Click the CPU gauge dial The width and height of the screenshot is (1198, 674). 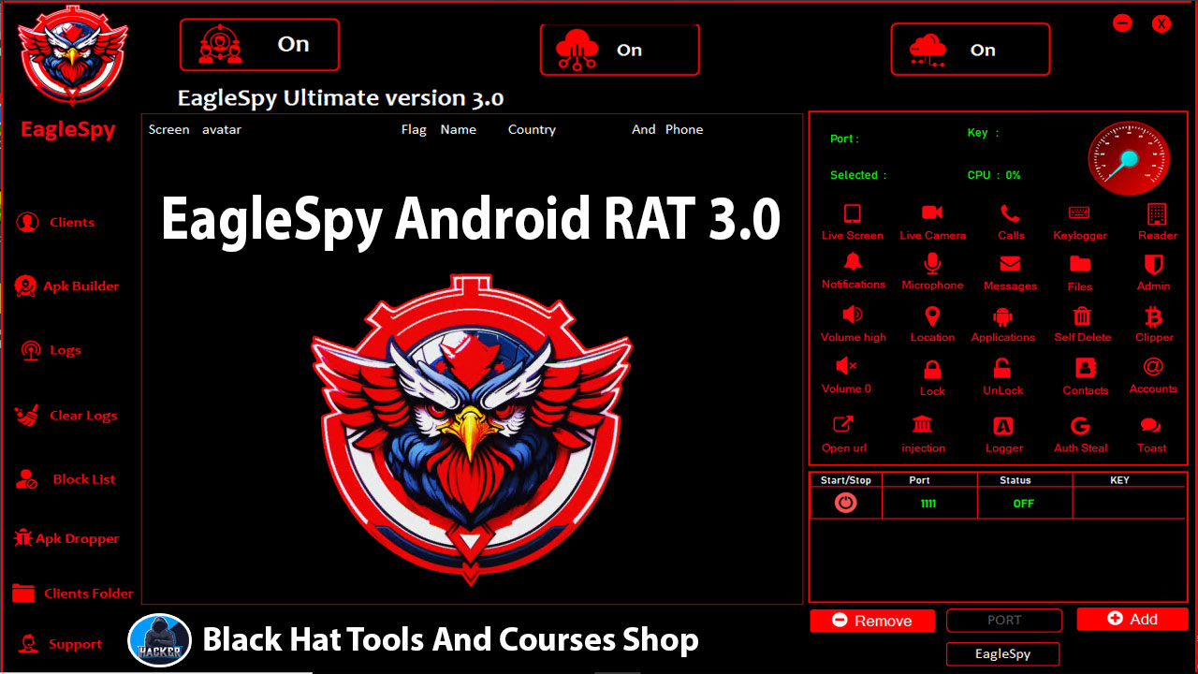point(1128,158)
